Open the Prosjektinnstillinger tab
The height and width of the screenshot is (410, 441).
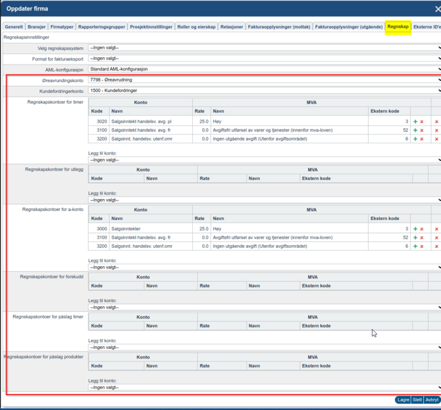point(151,27)
